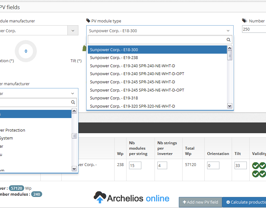Viewport: 266px width, 208px height.
Task: Click the 240 number modules badge
Action: (x=37, y=194)
